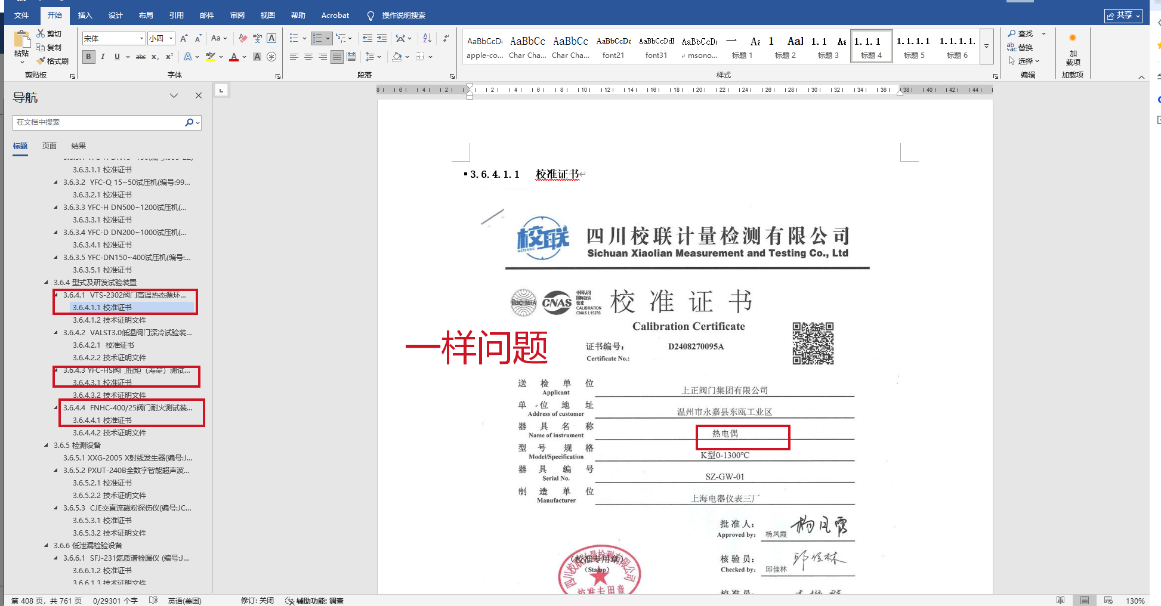
Task: Click the 共享 (Share) button
Action: tap(1123, 16)
